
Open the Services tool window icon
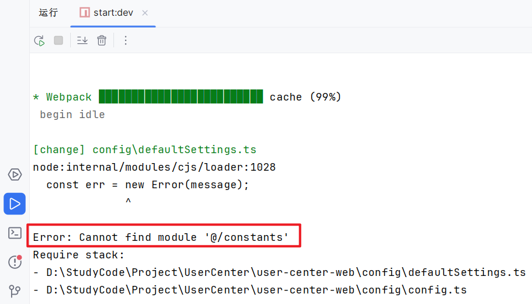[15, 174]
